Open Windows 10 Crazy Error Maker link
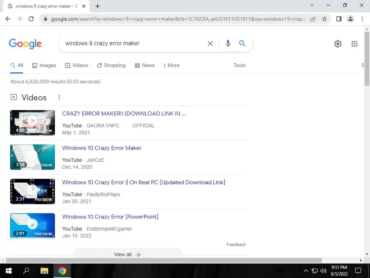 (x=102, y=148)
